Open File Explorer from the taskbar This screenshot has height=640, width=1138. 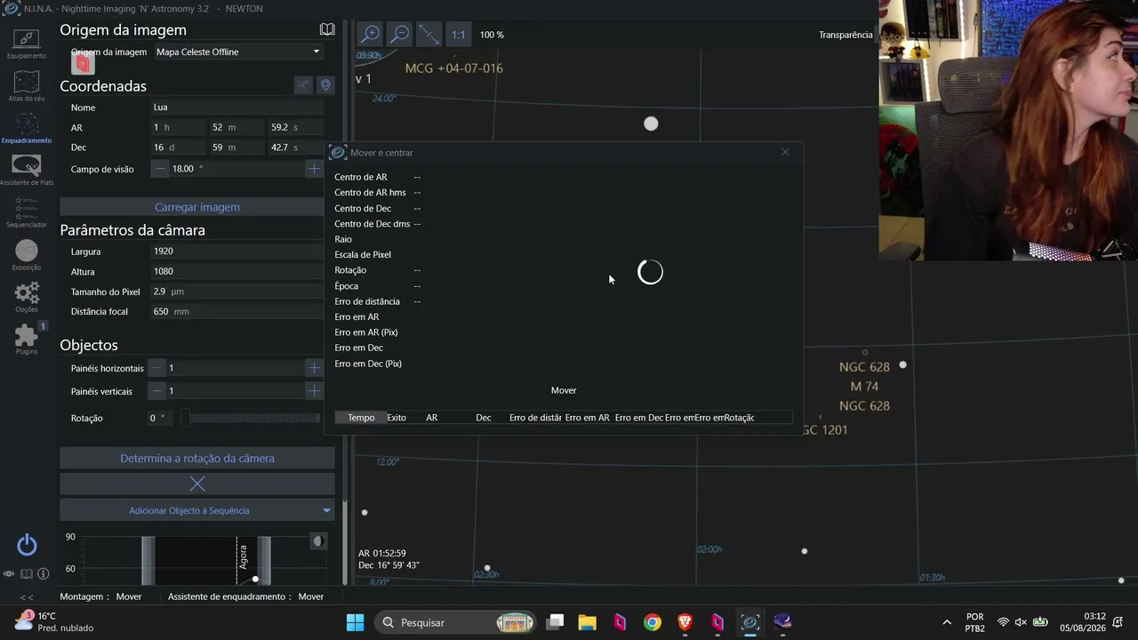click(x=587, y=622)
